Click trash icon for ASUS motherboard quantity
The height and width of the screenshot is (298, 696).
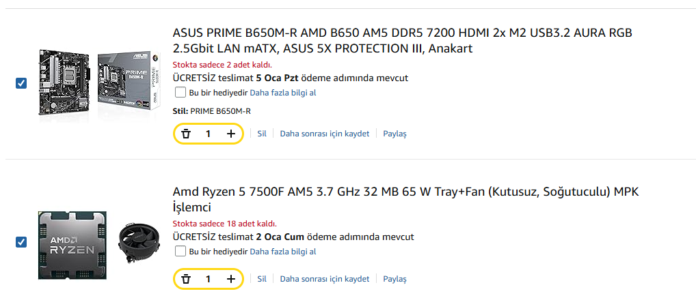tap(186, 134)
